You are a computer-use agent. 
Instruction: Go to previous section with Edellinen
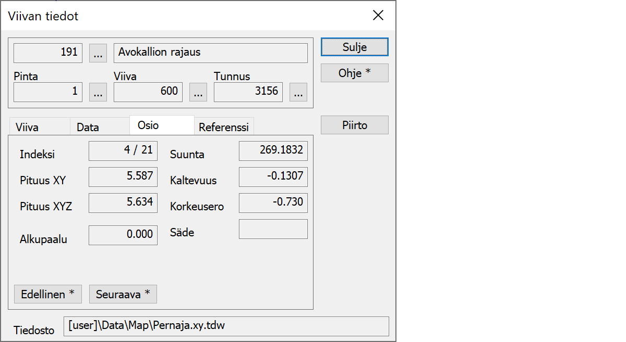(48, 294)
